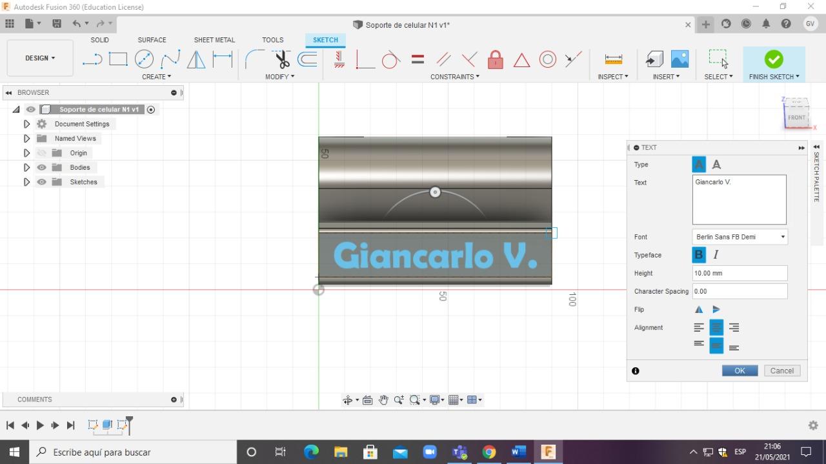Toggle Bold typeface in Text dialog
This screenshot has width=826, height=464.
click(699, 255)
